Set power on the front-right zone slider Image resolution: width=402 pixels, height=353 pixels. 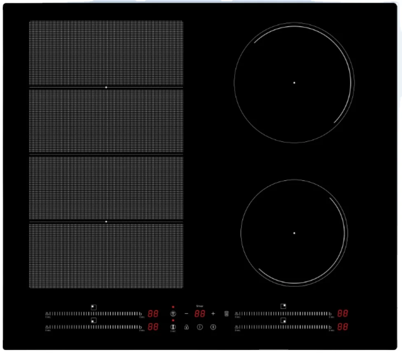coord(283,327)
